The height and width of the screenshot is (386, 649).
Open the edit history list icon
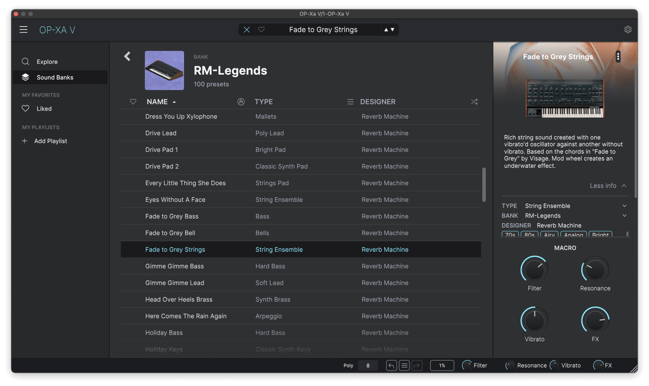(404, 366)
